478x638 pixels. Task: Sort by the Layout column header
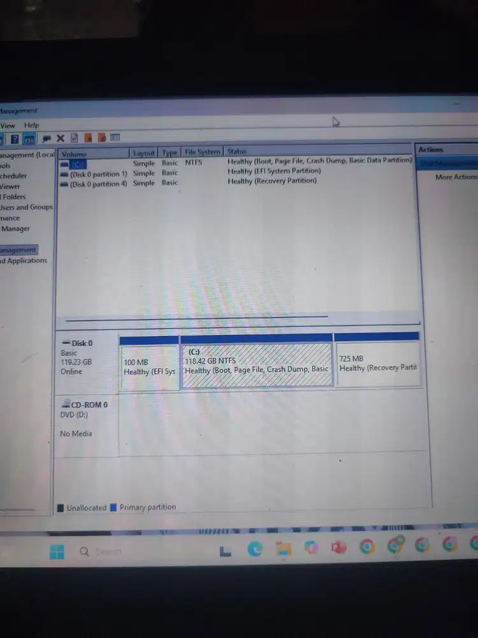tap(144, 153)
